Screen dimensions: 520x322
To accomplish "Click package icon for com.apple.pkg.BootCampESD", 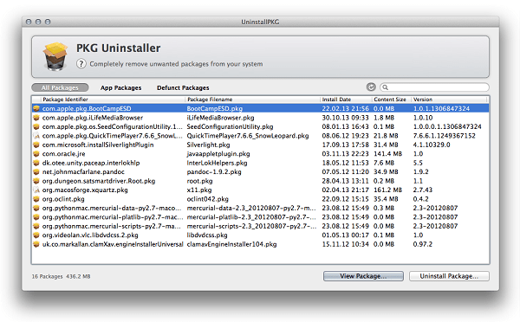I will pos(36,108).
